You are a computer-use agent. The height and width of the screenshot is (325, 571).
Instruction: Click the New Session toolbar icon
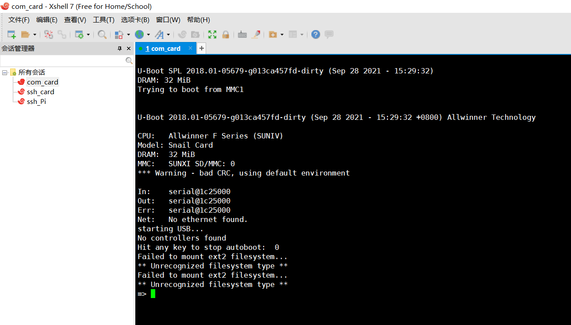(11, 34)
